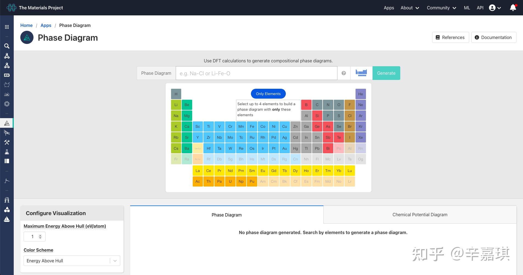
Task: Click the notifications bell icon
Action: point(513,8)
